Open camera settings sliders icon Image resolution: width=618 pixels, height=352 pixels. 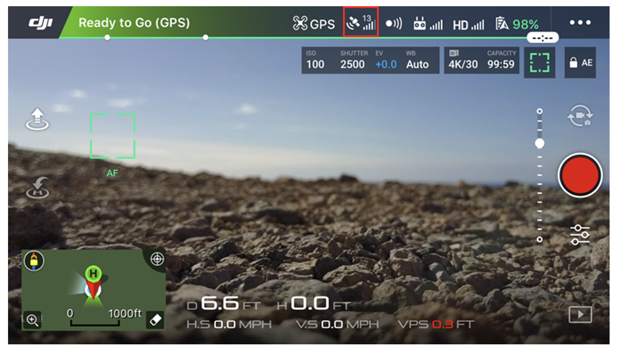coord(580,234)
